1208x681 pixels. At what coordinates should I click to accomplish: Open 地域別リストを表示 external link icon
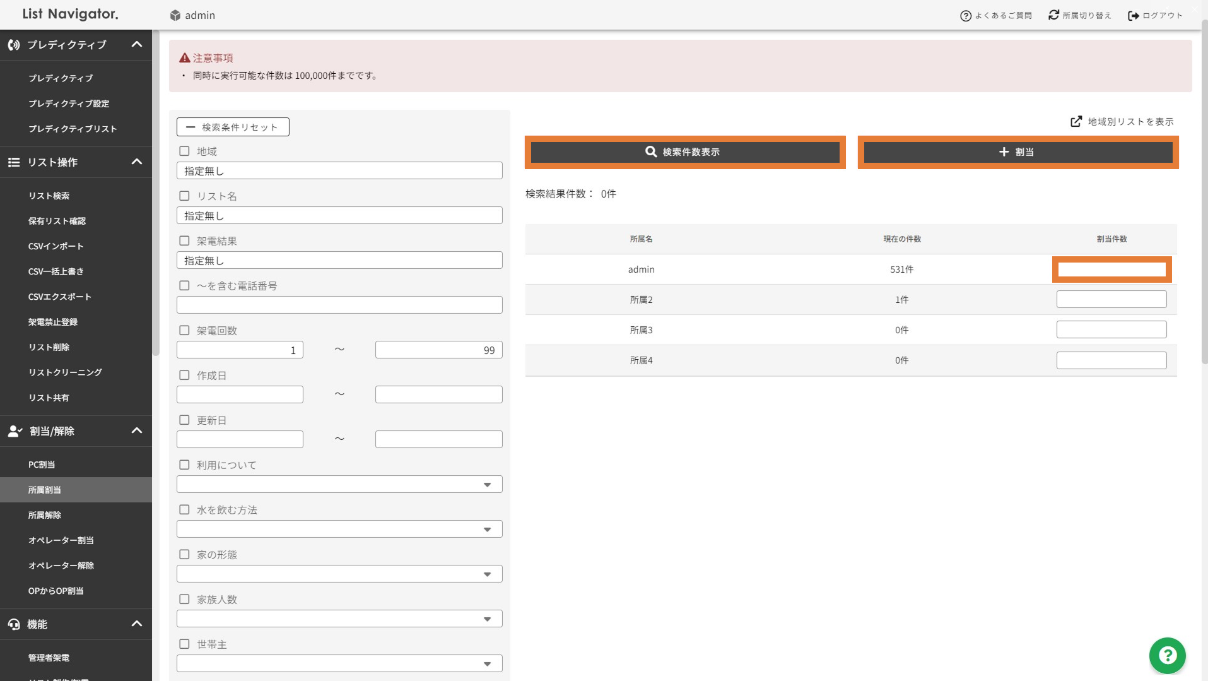[x=1076, y=121]
